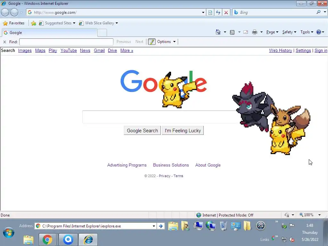328x246 pixels.
Task: Click the RSS feeds icon
Action: pyautogui.click(x=232, y=32)
